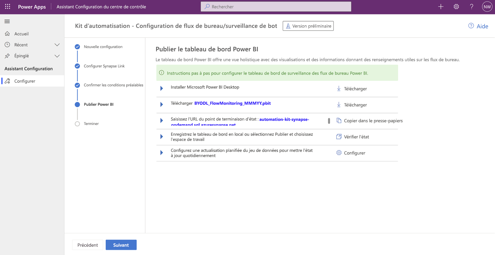Click download icon for BYODL_FlowMonitoring file
The width and height of the screenshot is (495, 255).
tap(339, 105)
